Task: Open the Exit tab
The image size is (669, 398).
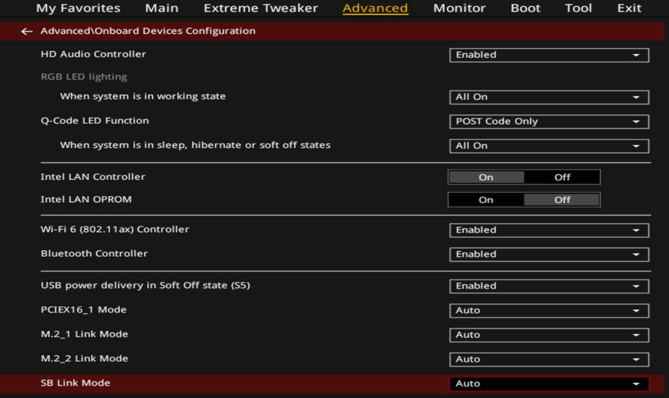Action: pyautogui.click(x=630, y=8)
